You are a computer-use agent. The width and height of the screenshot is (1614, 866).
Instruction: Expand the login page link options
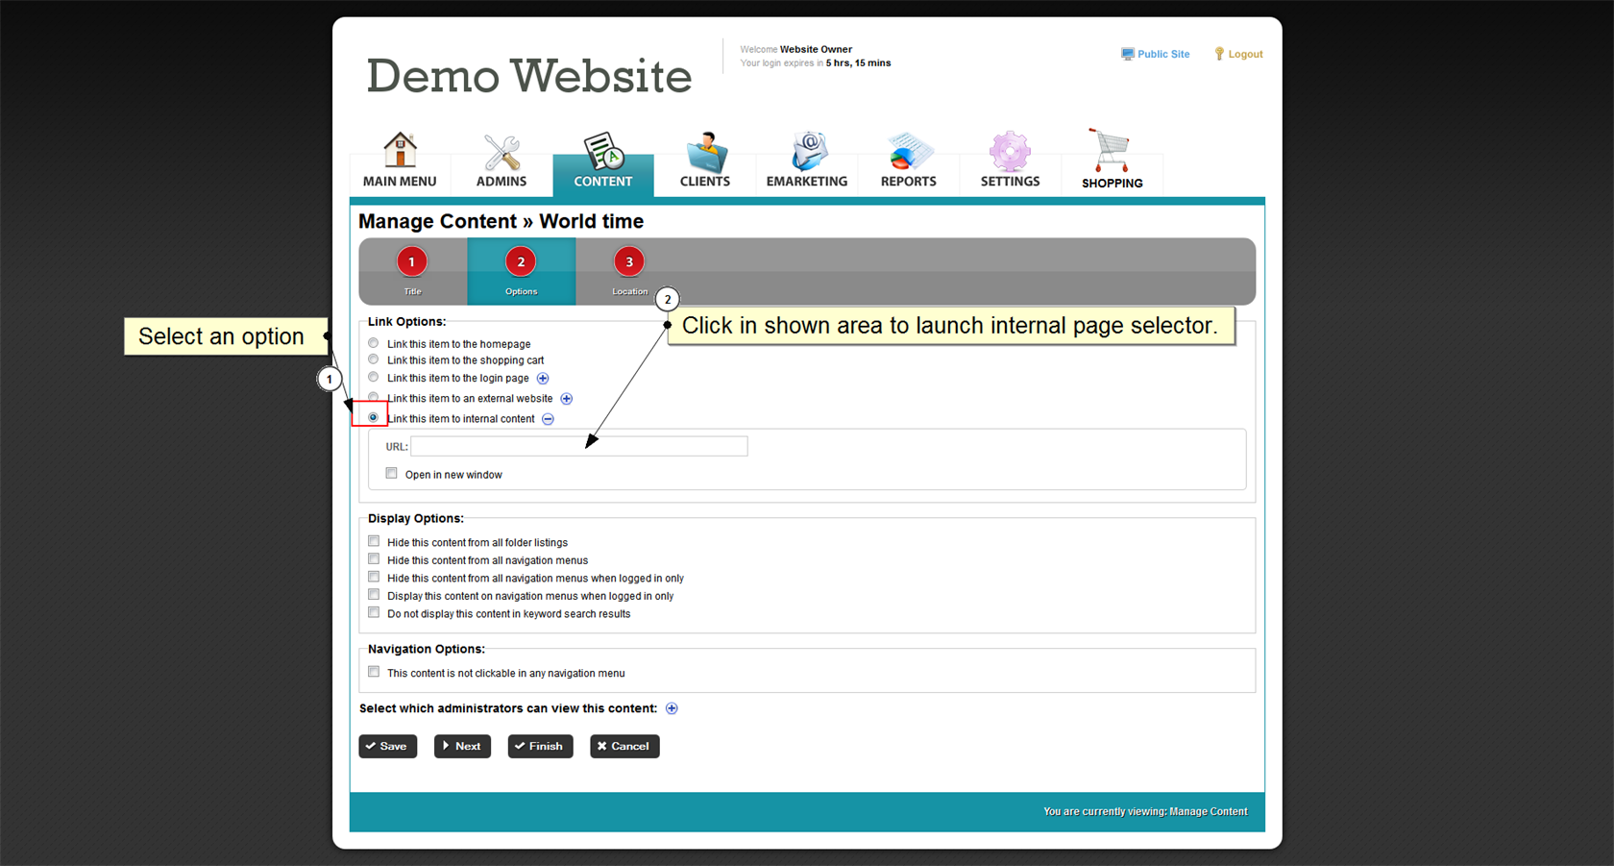pyautogui.click(x=543, y=379)
